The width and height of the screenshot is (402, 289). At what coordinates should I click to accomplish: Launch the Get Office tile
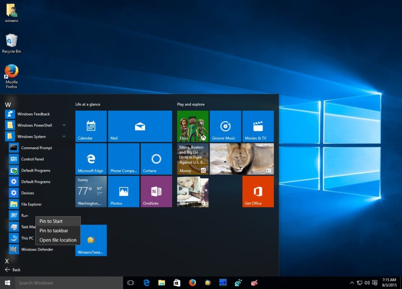pyautogui.click(x=258, y=191)
